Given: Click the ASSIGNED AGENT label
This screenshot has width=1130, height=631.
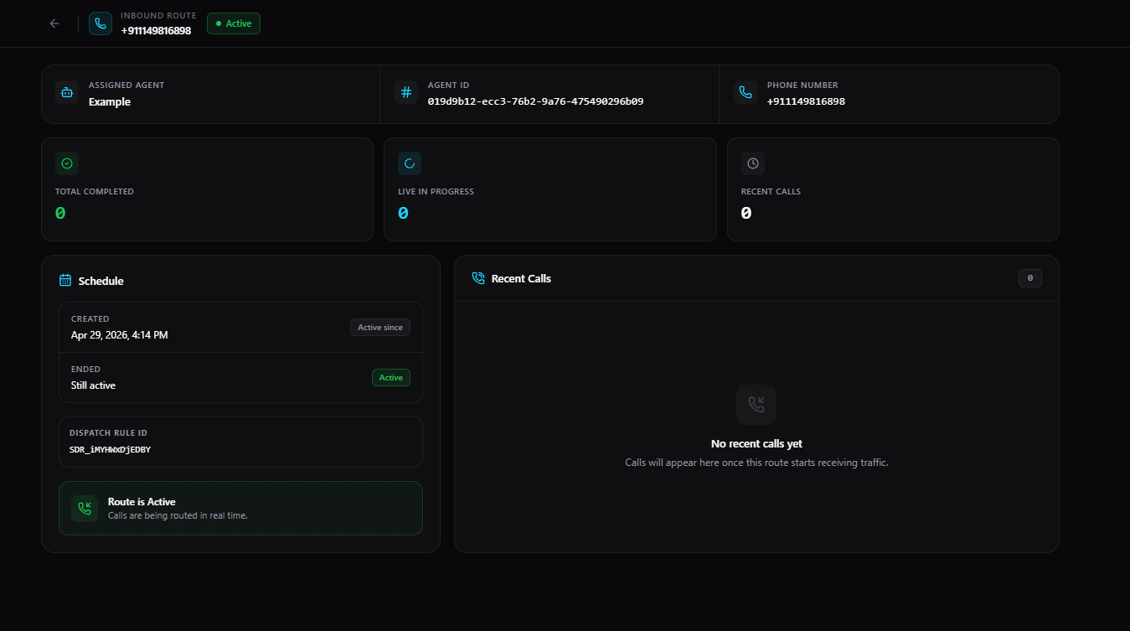Looking at the screenshot, I should 126,85.
